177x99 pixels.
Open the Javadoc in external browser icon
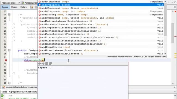click(47, 64)
